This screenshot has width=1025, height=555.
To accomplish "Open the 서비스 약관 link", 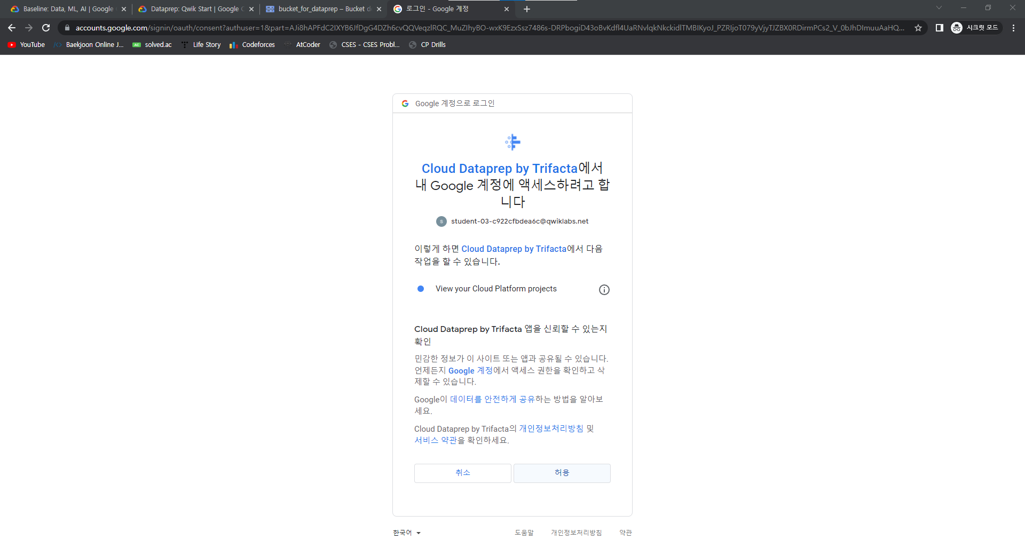I will click(436, 440).
